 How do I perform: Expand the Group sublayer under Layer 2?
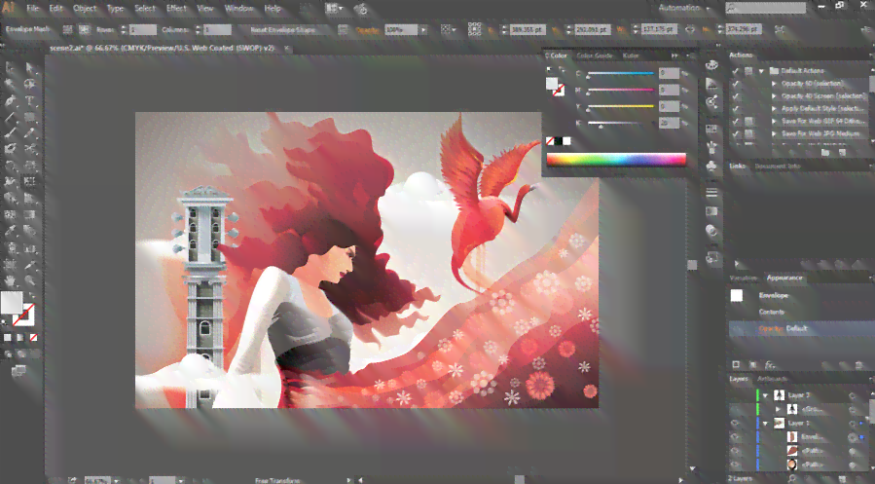click(778, 409)
